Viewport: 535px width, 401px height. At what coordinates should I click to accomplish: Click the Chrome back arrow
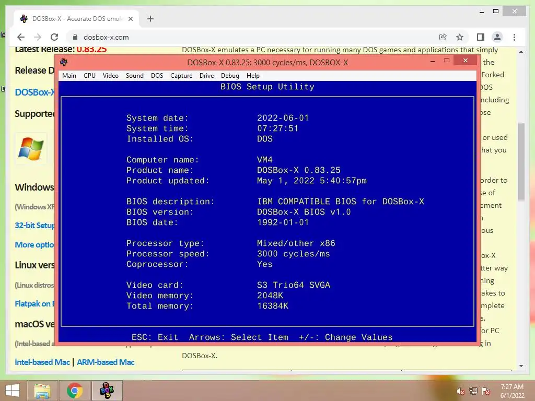(21, 37)
